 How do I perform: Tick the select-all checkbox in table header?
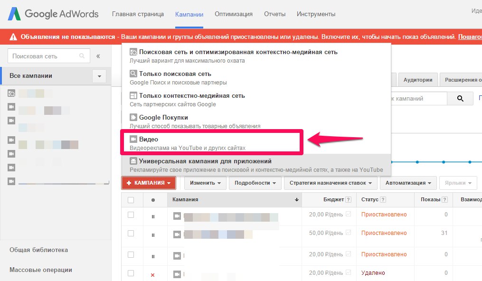click(x=131, y=200)
